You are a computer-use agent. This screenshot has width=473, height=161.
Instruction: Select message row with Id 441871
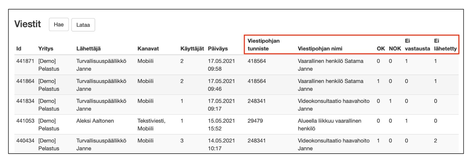coord(25,61)
